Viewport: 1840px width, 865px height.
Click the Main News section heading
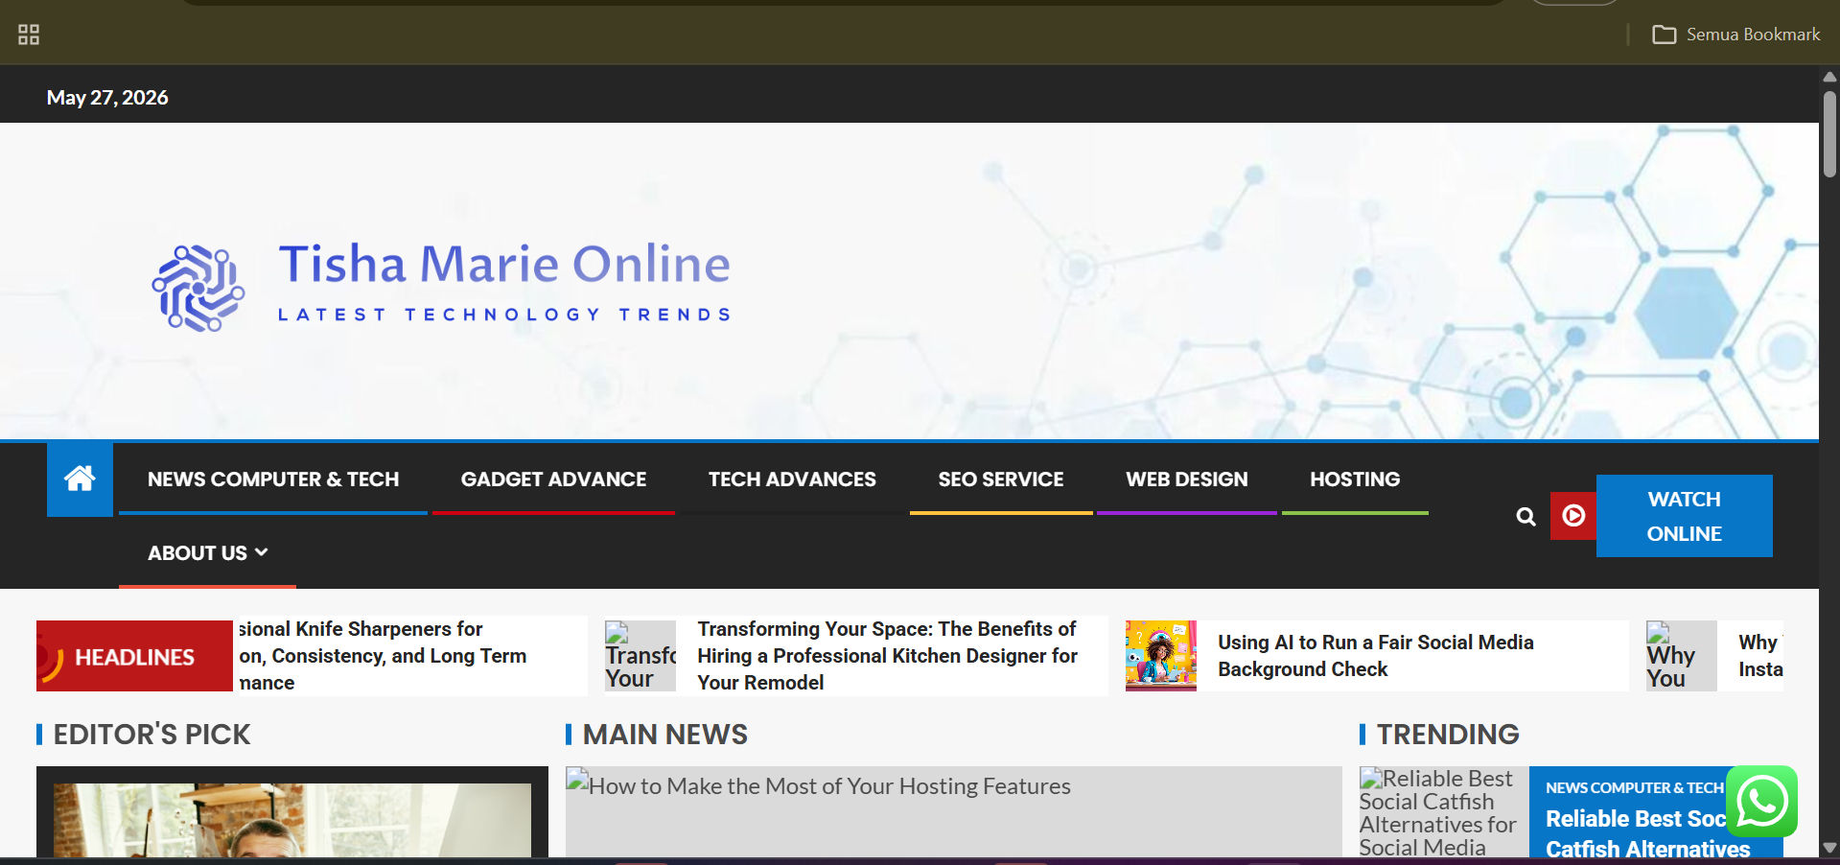point(665,735)
